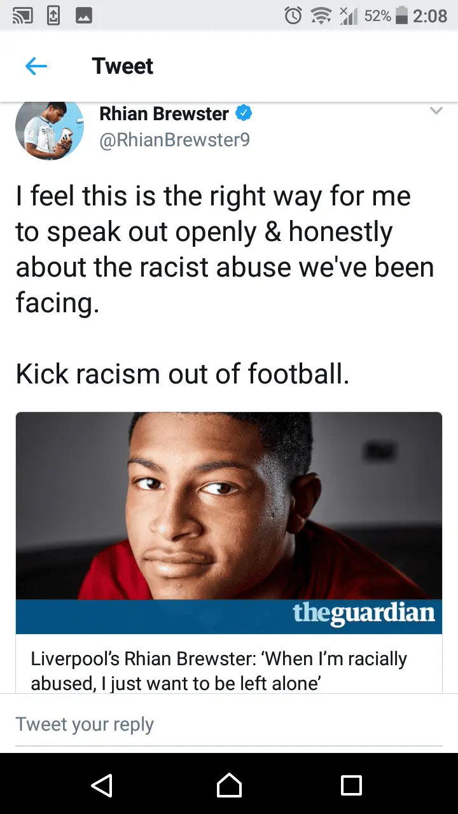Expand the tweet options chevron

tap(436, 111)
